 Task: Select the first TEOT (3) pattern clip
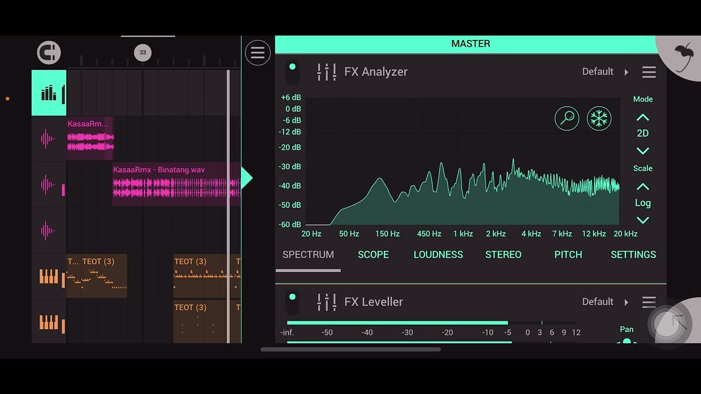pyautogui.click(x=97, y=276)
